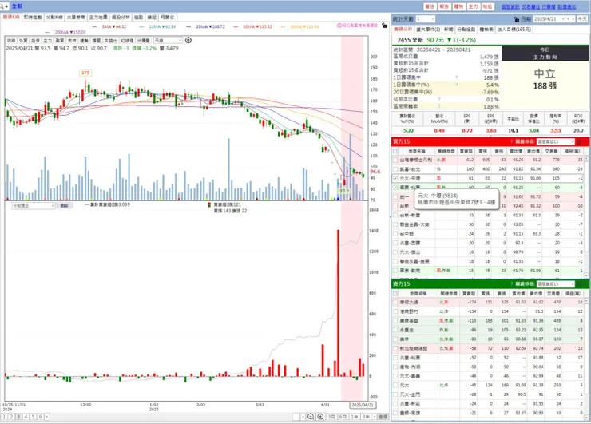The width and height of the screenshot is (591, 424).
Task: Toggle 均線 indicator on chart toolbar
Action: pos(11,41)
